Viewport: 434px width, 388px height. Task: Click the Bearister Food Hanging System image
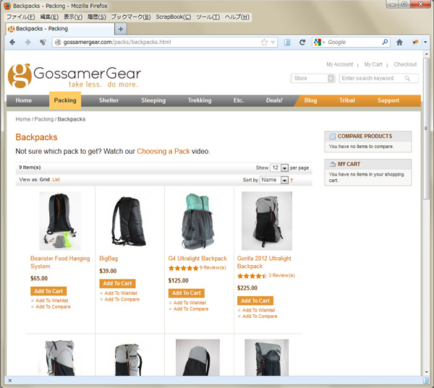click(60, 221)
